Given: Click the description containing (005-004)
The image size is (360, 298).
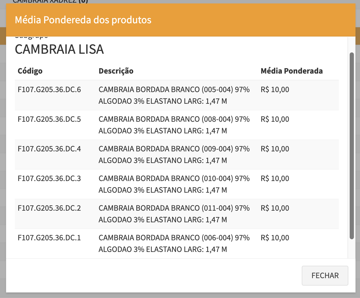Looking at the screenshot, I should coord(174,95).
